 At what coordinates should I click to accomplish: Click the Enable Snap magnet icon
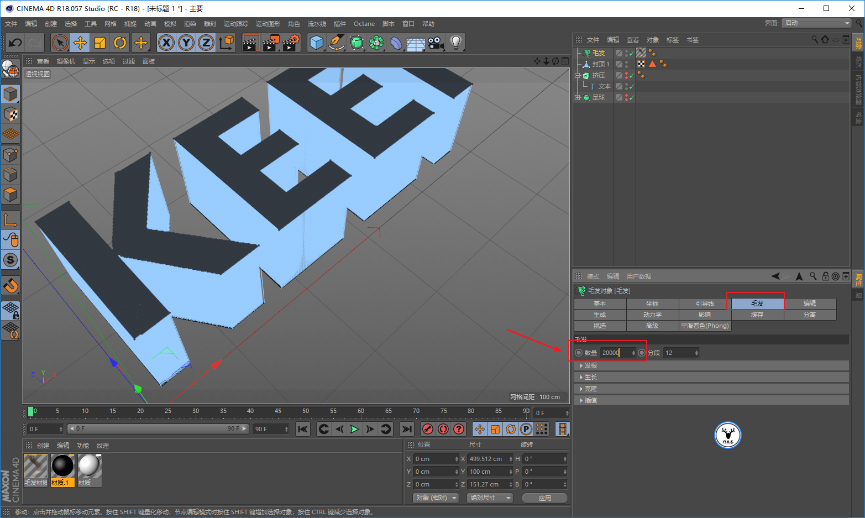point(11,286)
